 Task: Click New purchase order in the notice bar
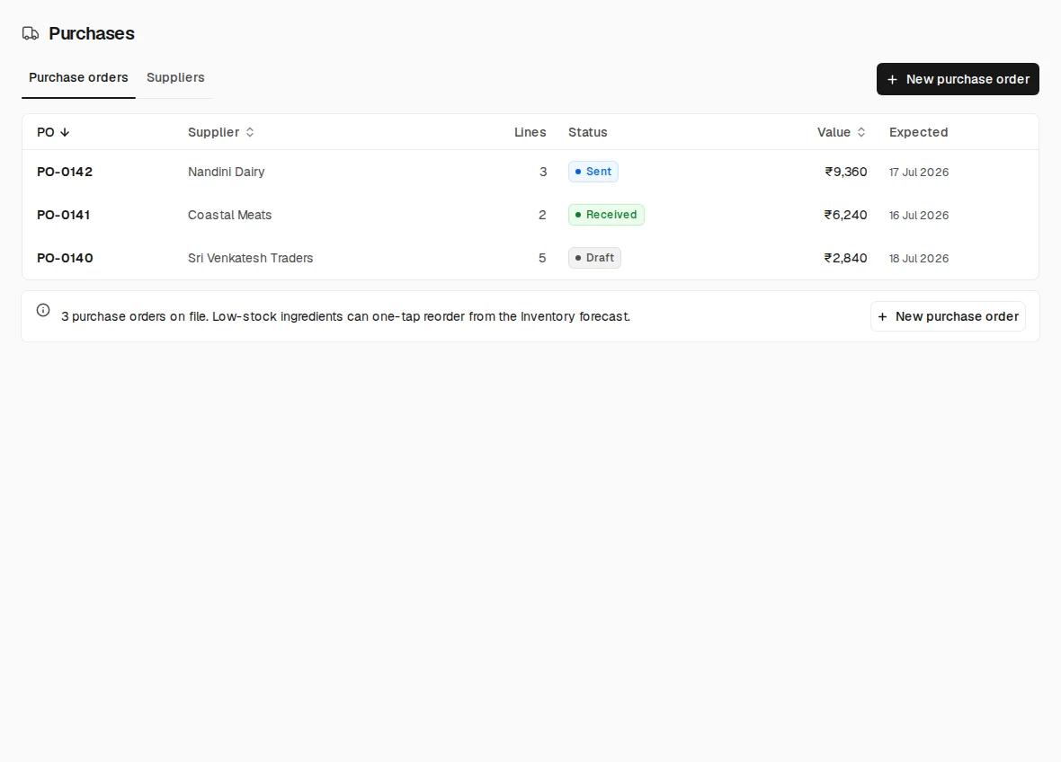948,316
